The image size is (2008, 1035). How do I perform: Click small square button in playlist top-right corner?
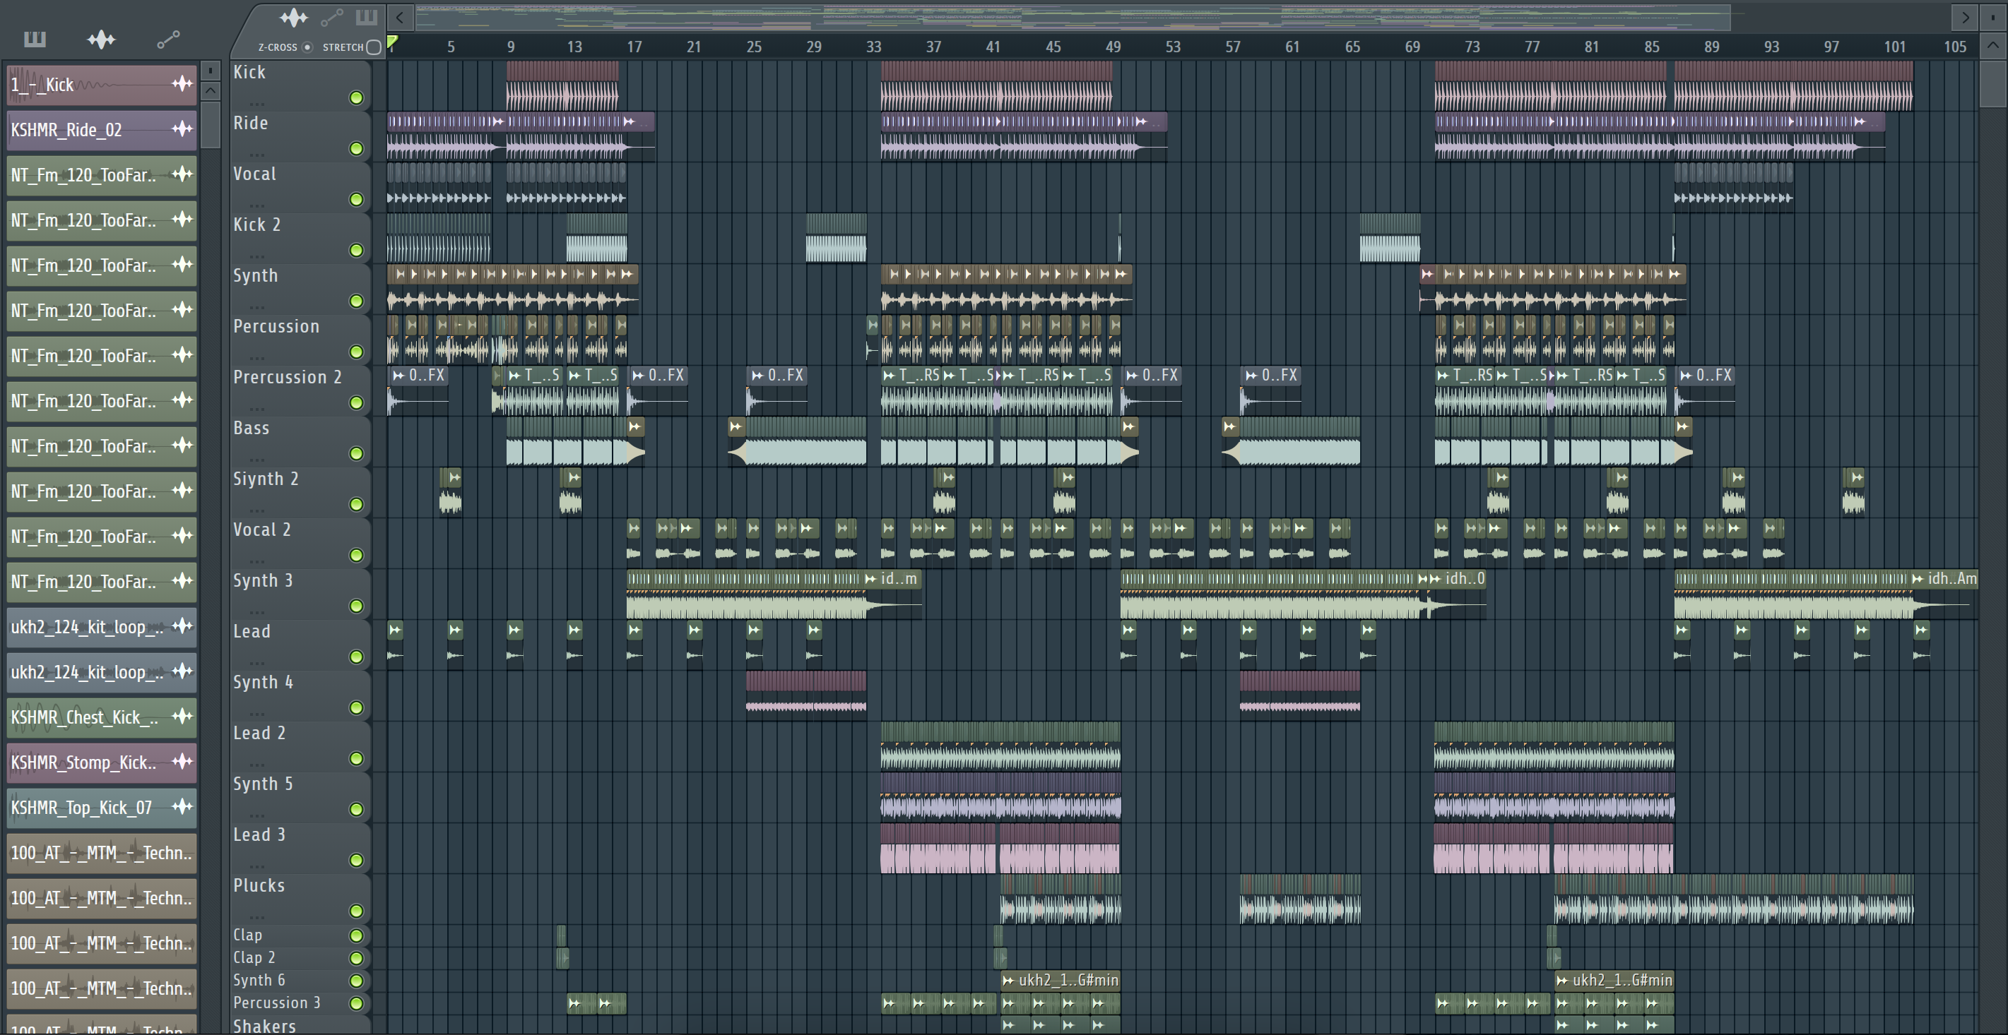click(x=1992, y=16)
